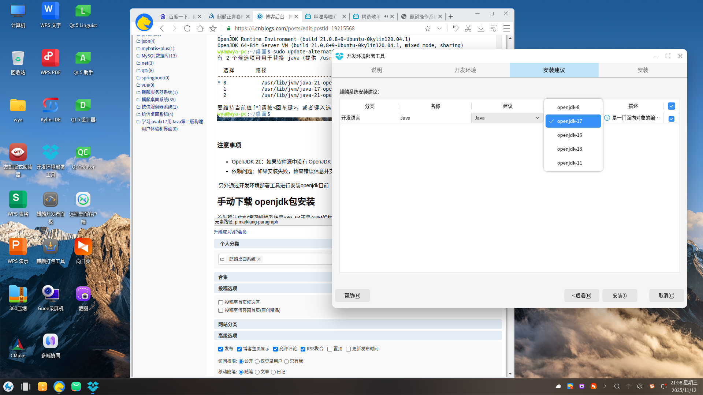Screen dimensions: 703x395
Task: Click the info icon beside Java description
Action: pyautogui.click(x=607, y=118)
